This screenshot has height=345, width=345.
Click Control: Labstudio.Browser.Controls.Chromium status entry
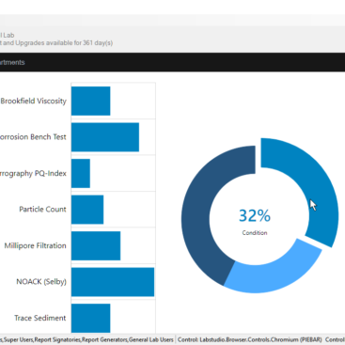click(250, 339)
